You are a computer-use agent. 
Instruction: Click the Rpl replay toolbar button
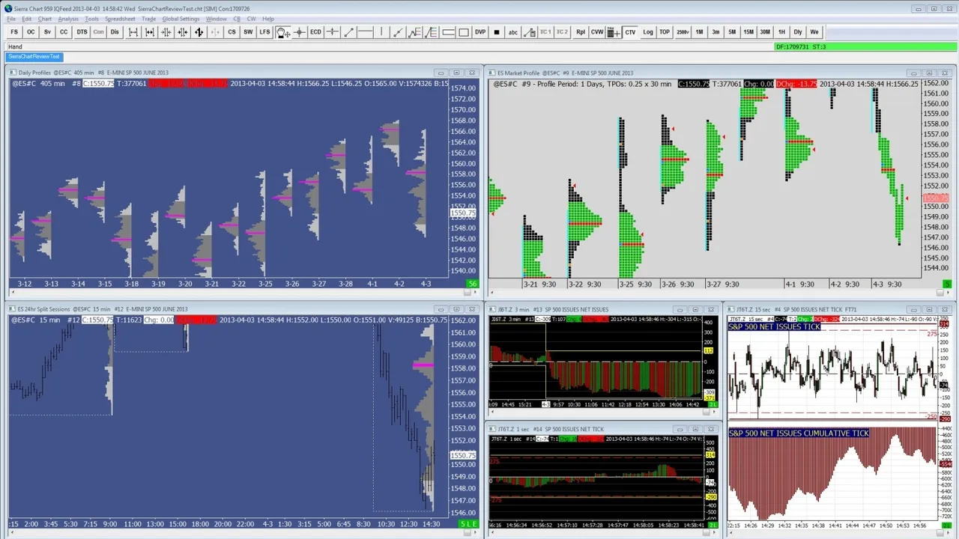tap(581, 32)
